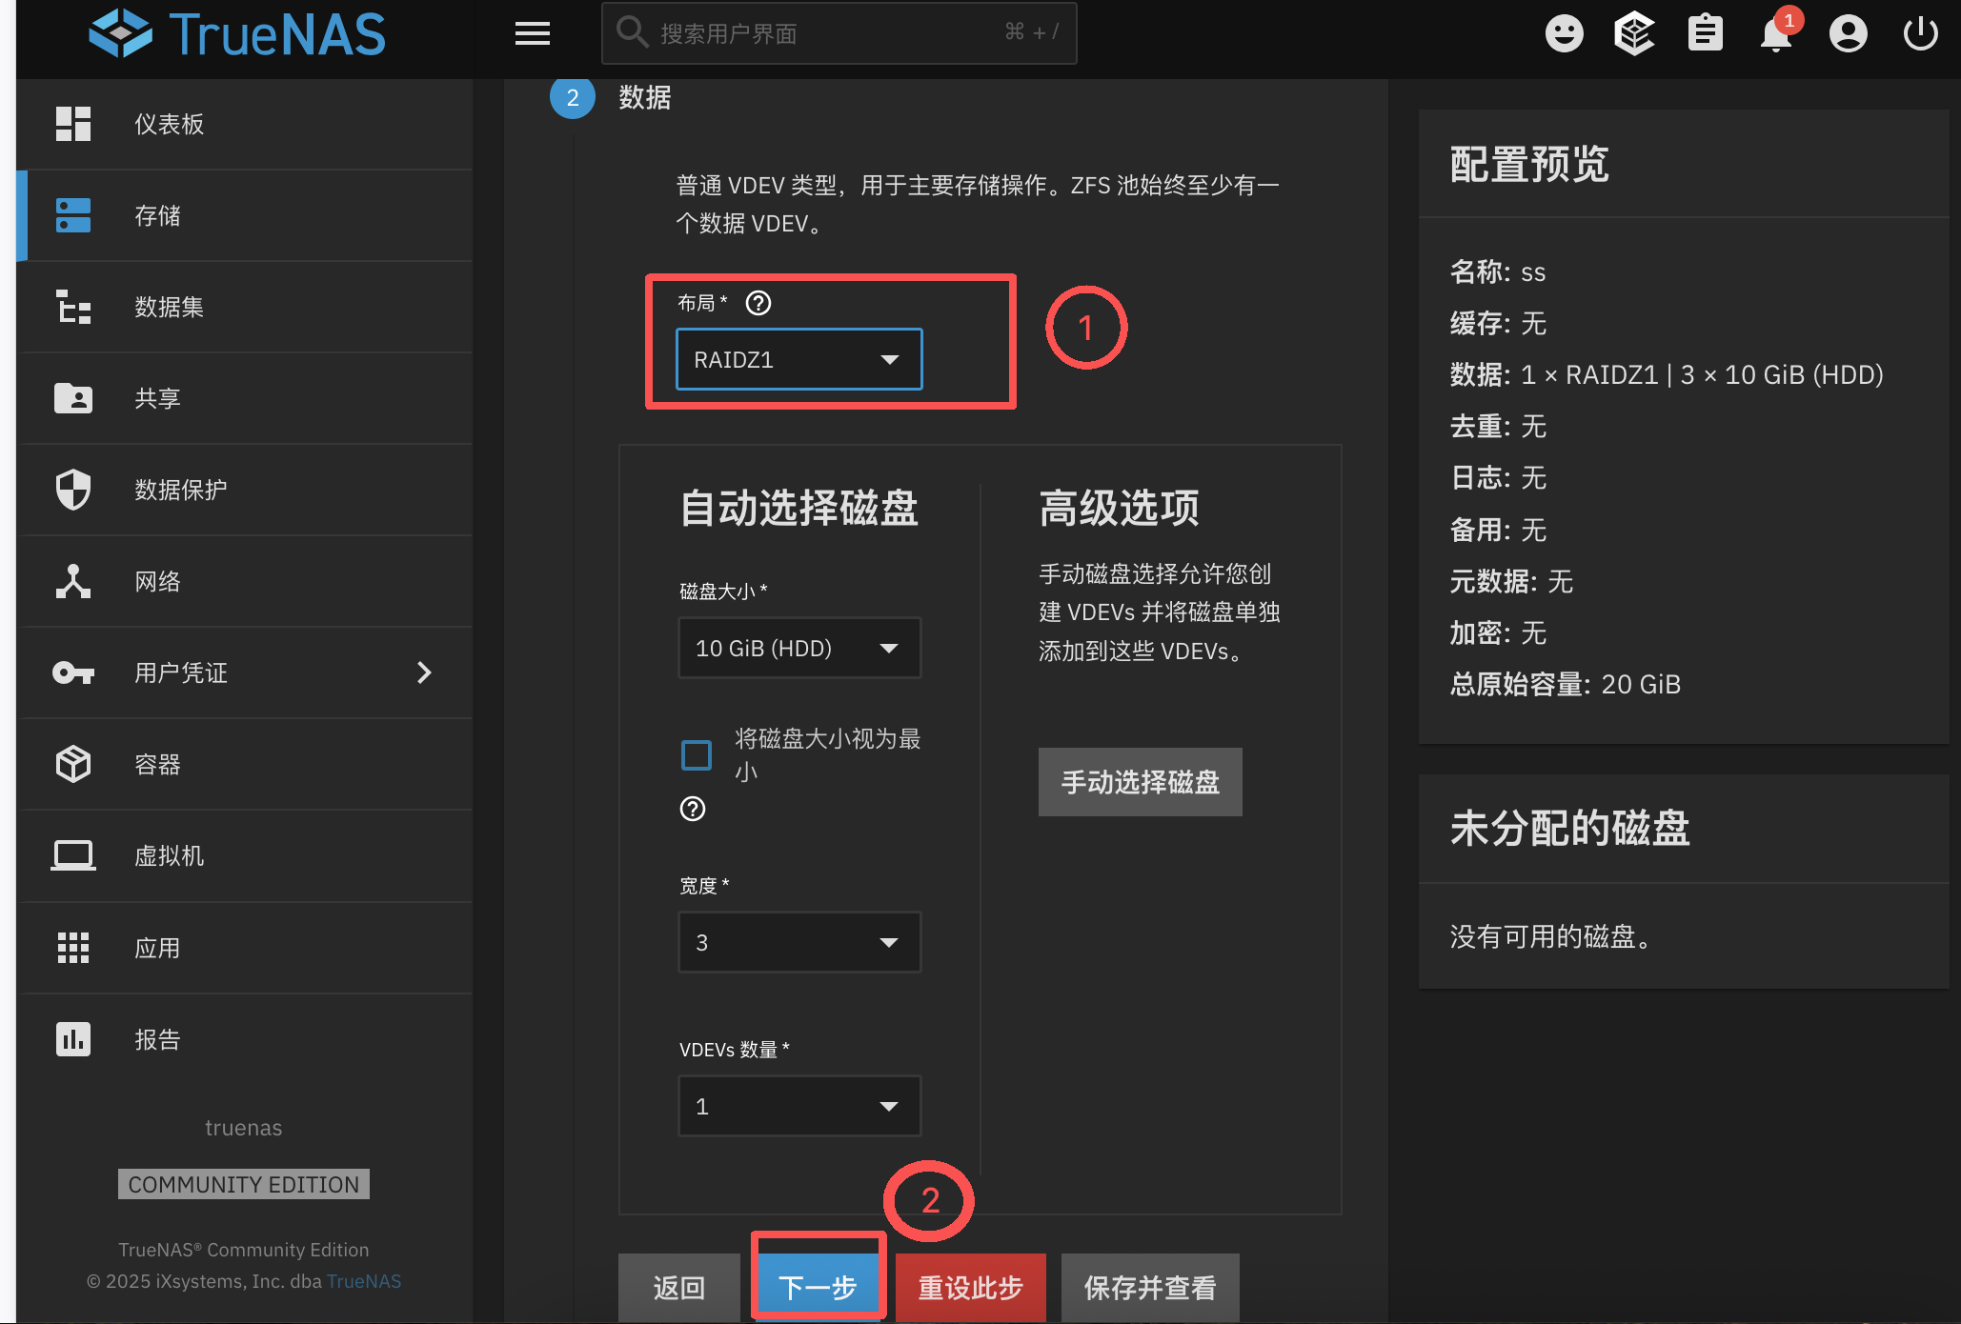Open the 宽度 width dropdown
The height and width of the screenshot is (1324, 1961).
(x=799, y=942)
